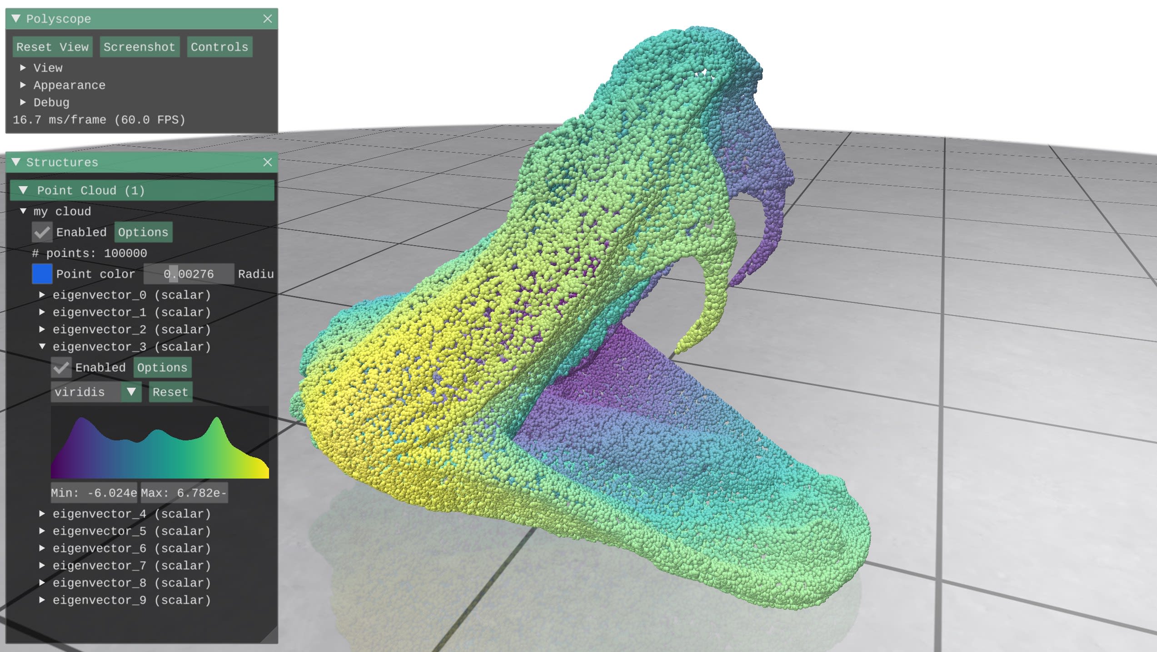This screenshot has width=1157, height=652.
Task: Click the Reset View button
Action: coord(52,47)
